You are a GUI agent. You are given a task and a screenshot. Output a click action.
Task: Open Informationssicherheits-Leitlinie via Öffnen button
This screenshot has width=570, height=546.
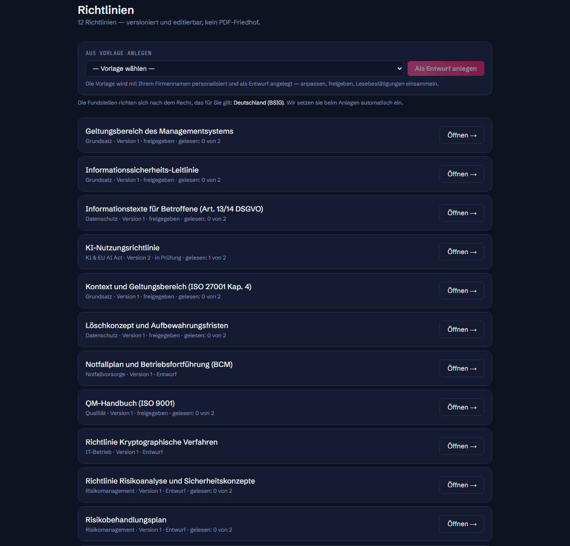pyautogui.click(x=462, y=174)
